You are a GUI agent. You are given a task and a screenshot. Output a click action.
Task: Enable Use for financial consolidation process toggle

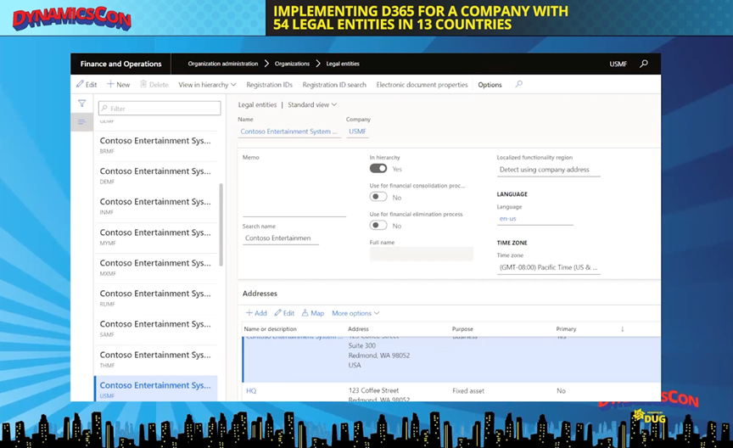coord(378,197)
